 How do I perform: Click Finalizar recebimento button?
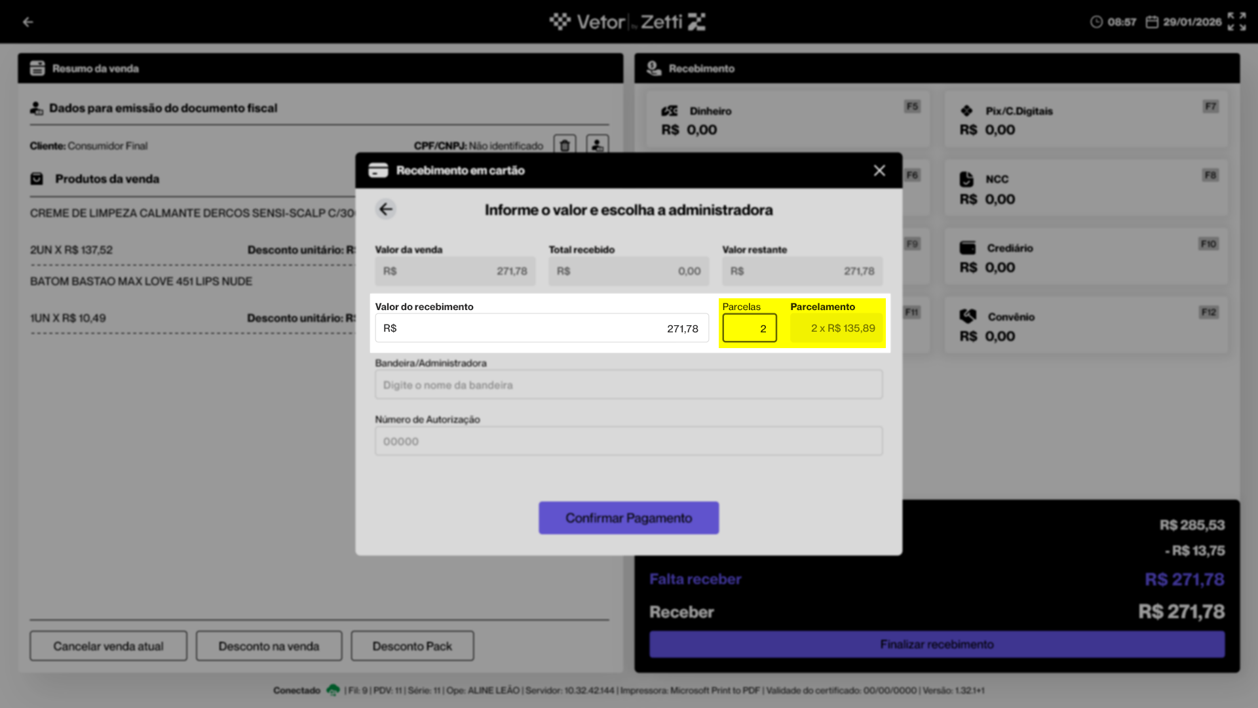936,644
